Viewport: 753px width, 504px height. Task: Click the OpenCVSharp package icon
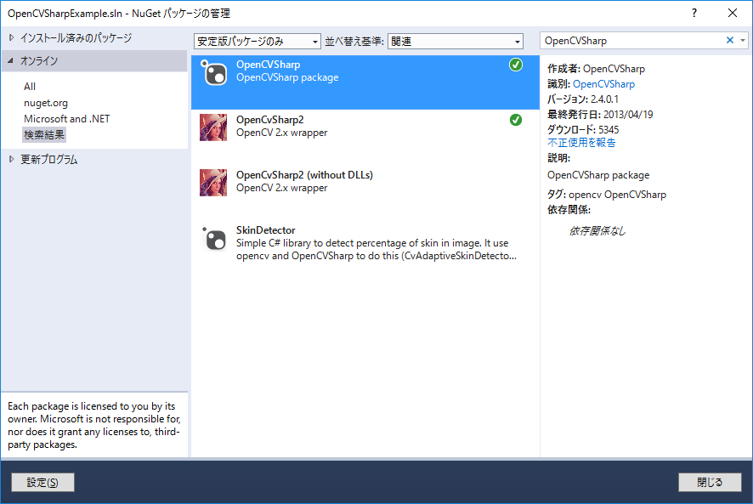(213, 73)
